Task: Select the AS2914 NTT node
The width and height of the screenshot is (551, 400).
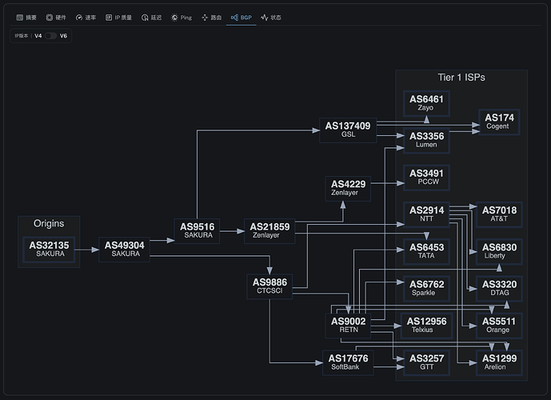Action: pos(426,214)
